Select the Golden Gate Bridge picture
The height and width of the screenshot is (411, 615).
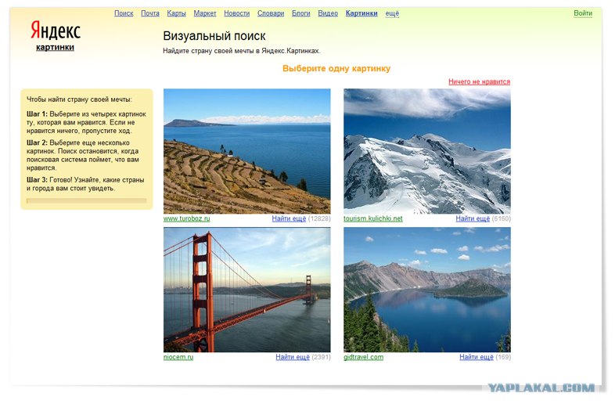point(246,290)
